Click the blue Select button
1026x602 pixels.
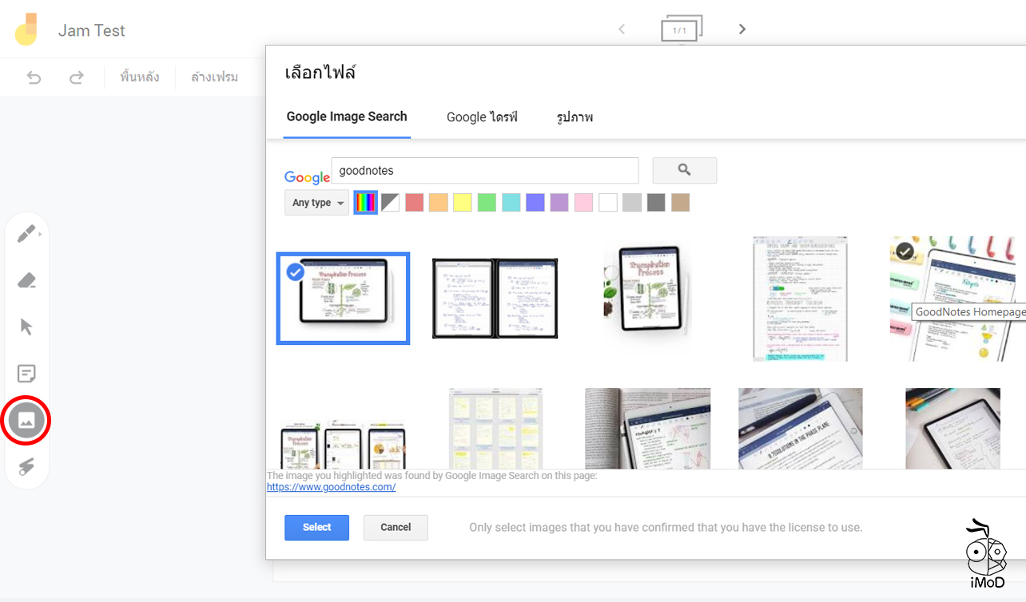pyautogui.click(x=316, y=527)
